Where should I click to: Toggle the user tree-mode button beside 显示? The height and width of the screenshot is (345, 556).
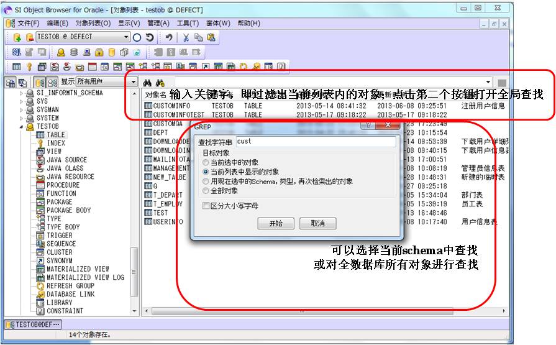coord(52,83)
